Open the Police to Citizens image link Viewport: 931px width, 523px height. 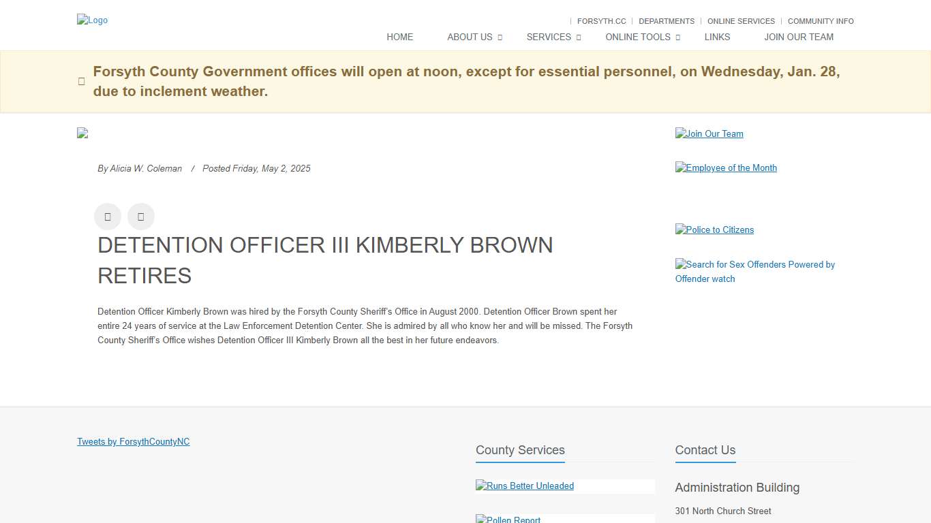(x=714, y=230)
